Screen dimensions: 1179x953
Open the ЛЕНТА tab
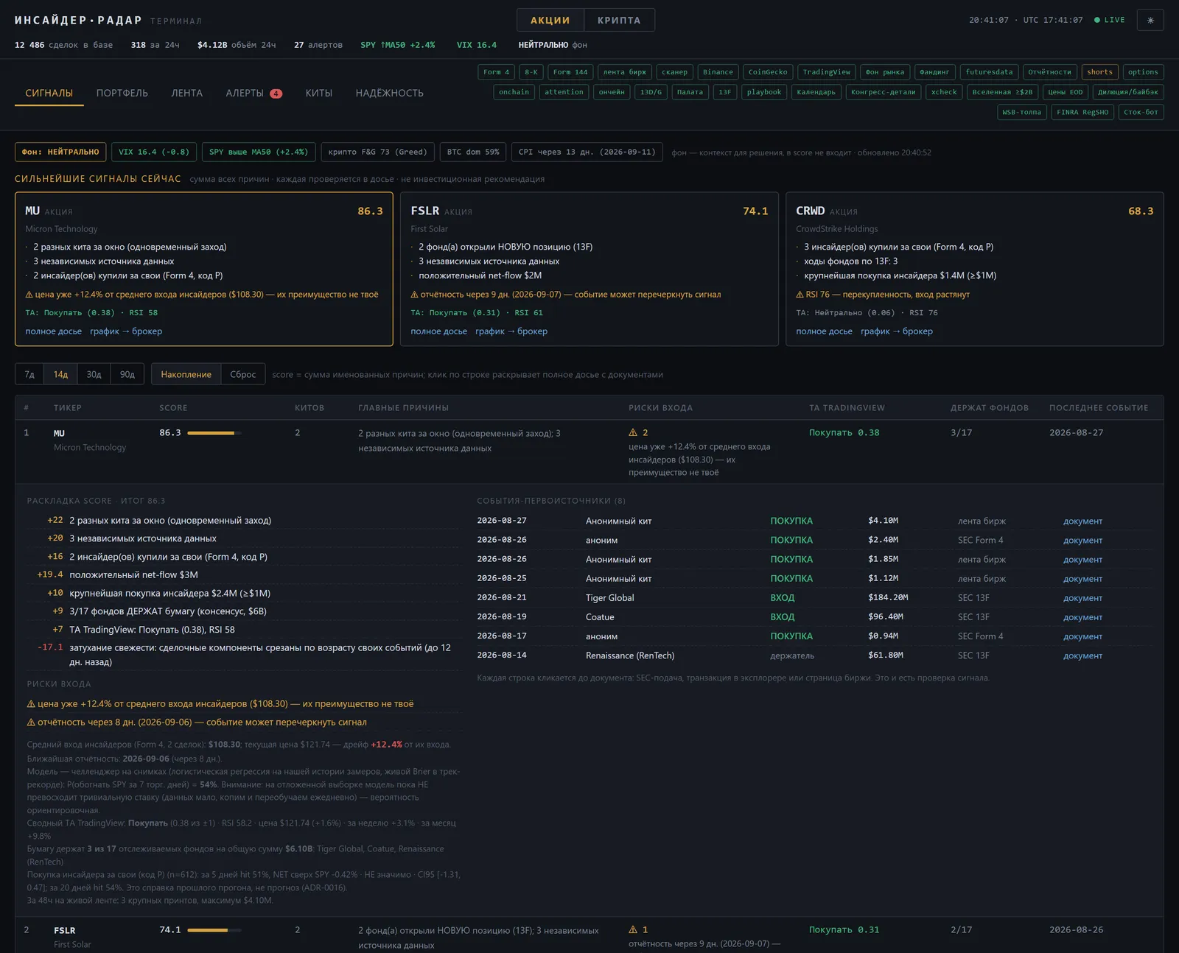pyautogui.click(x=186, y=93)
